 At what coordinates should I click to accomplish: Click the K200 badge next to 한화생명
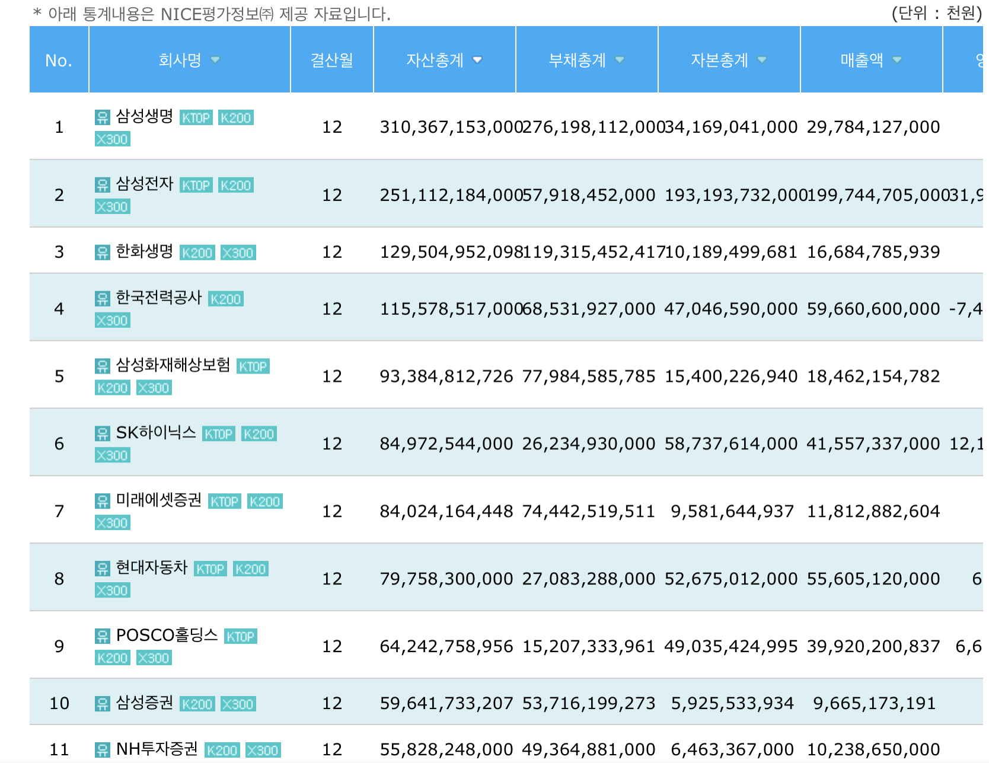click(197, 253)
